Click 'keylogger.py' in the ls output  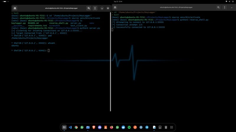pyautogui.click(x=19, y=23)
